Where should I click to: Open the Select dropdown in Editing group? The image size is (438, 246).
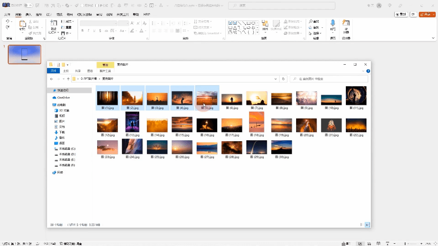coord(315,33)
